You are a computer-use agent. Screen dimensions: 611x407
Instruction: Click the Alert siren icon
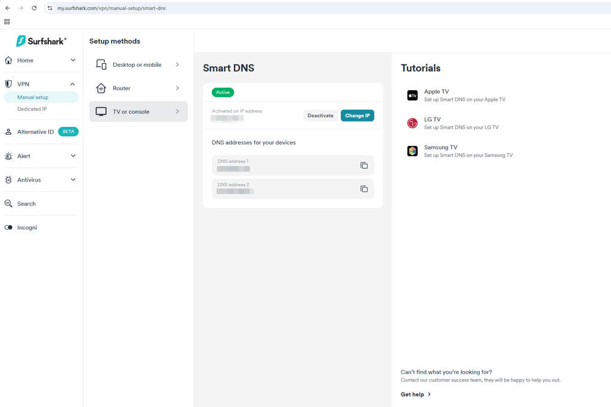[8, 156]
